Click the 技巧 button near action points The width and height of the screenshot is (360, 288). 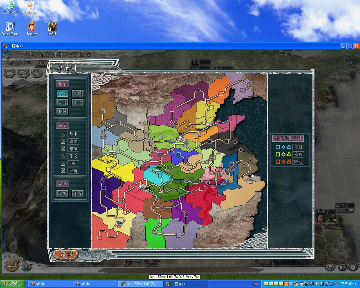tap(42, 63)
